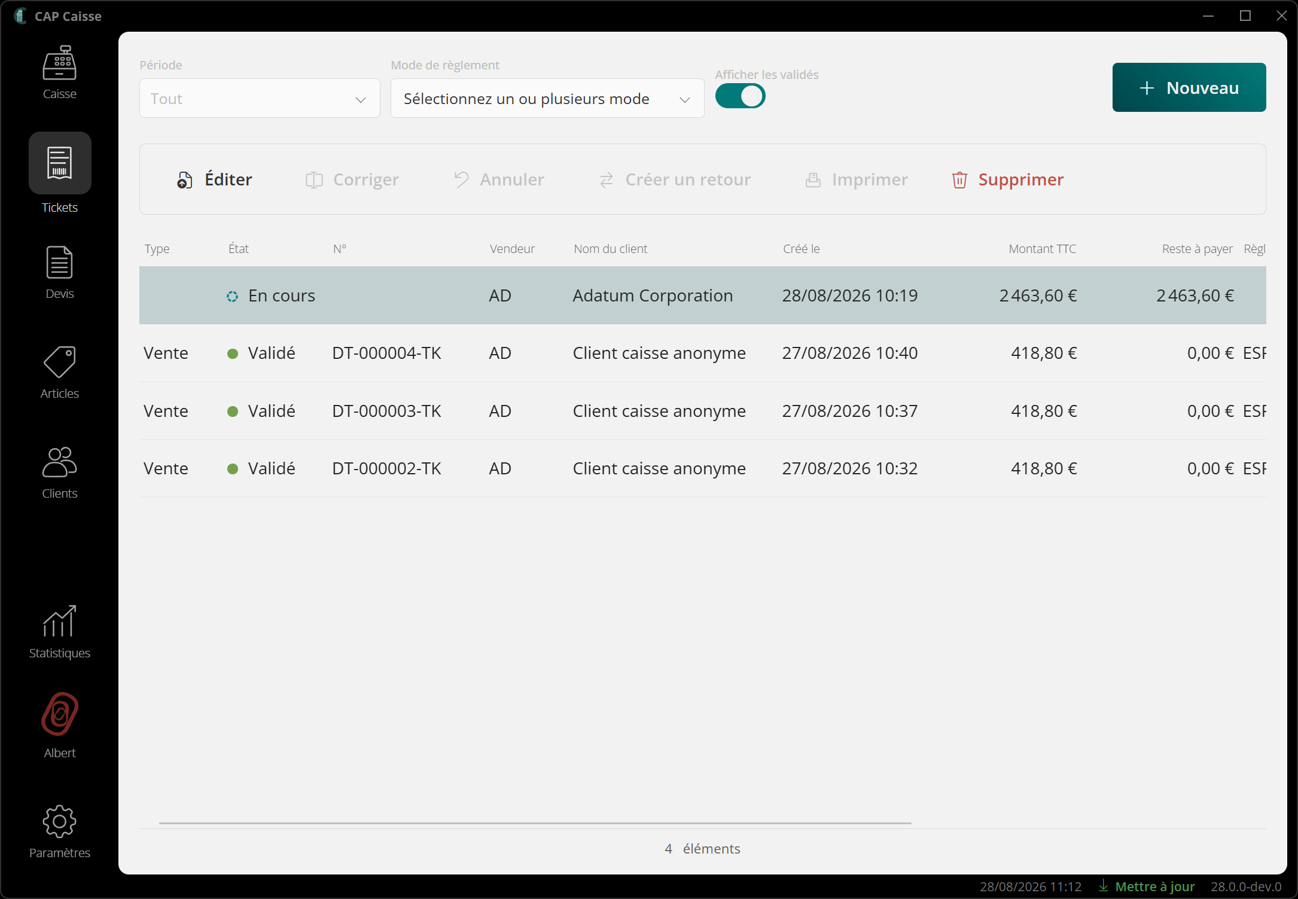Click the Supprimer trash action
Screen dimensions: 1298x899
[1007, 179]
